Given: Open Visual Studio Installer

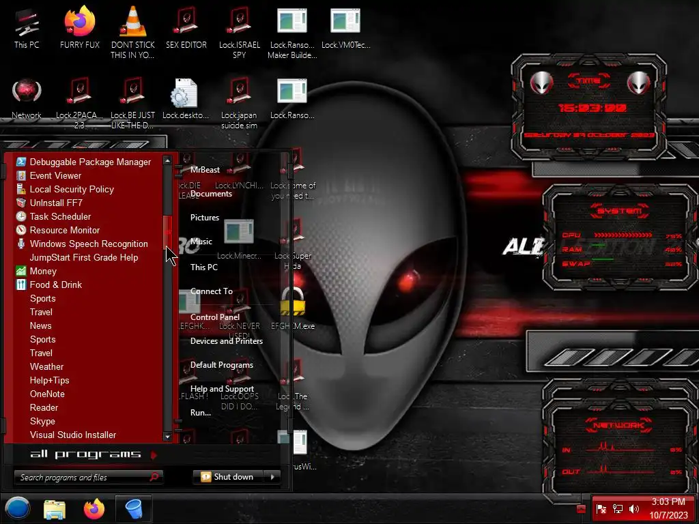Looking at the screenshot, I should tap(73, 435).
